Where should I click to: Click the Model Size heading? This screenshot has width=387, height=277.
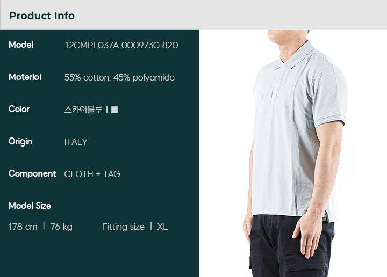(30, 206)
